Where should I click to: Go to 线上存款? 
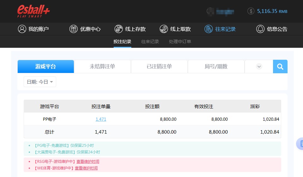[x=130, y=29]
